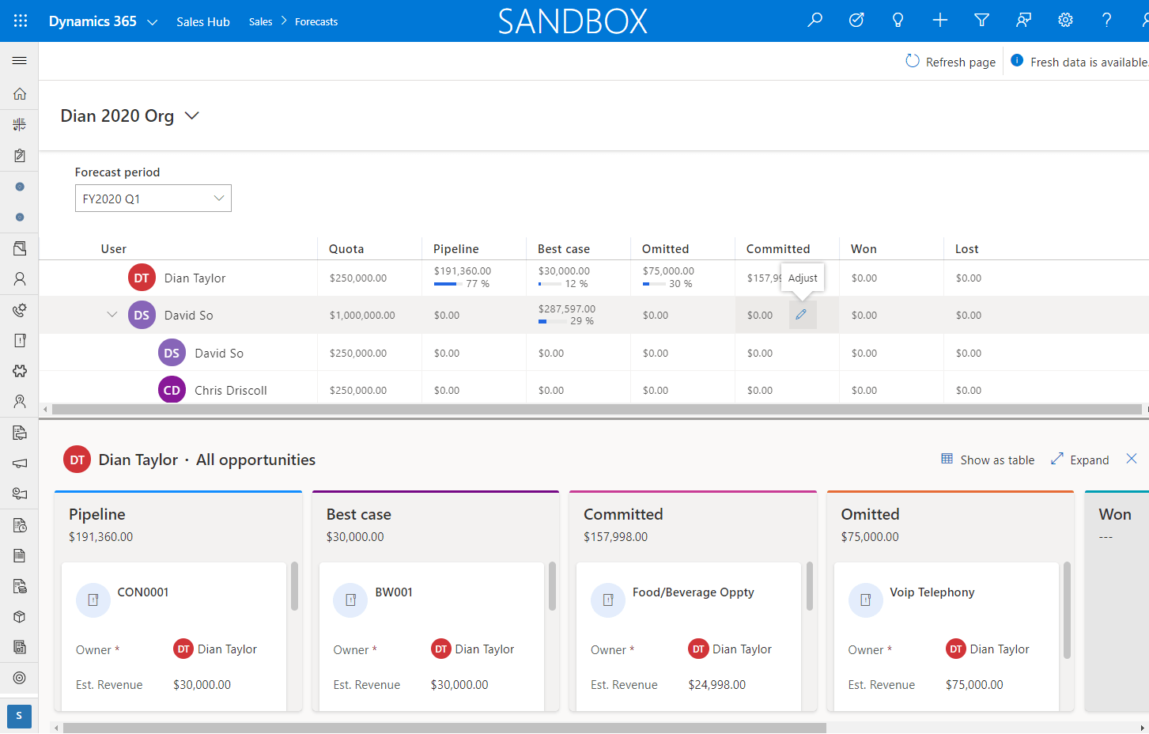
Task: Go to Home in the sidebar
Action: pyautogui.click(x=20, y=94)
